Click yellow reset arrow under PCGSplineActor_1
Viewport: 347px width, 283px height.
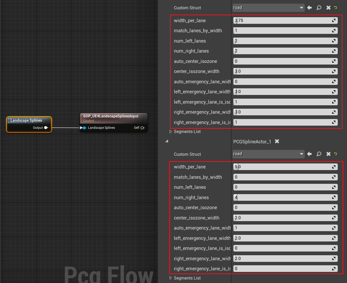tap(336, 154)
